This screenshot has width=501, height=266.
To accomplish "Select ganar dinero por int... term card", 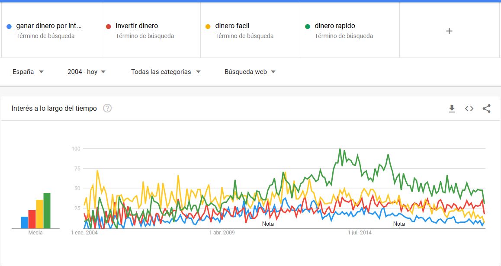I will click(51, 30).
